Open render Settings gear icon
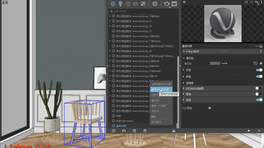Viewport: 264px width, 148px height. [x=155, y=4]
